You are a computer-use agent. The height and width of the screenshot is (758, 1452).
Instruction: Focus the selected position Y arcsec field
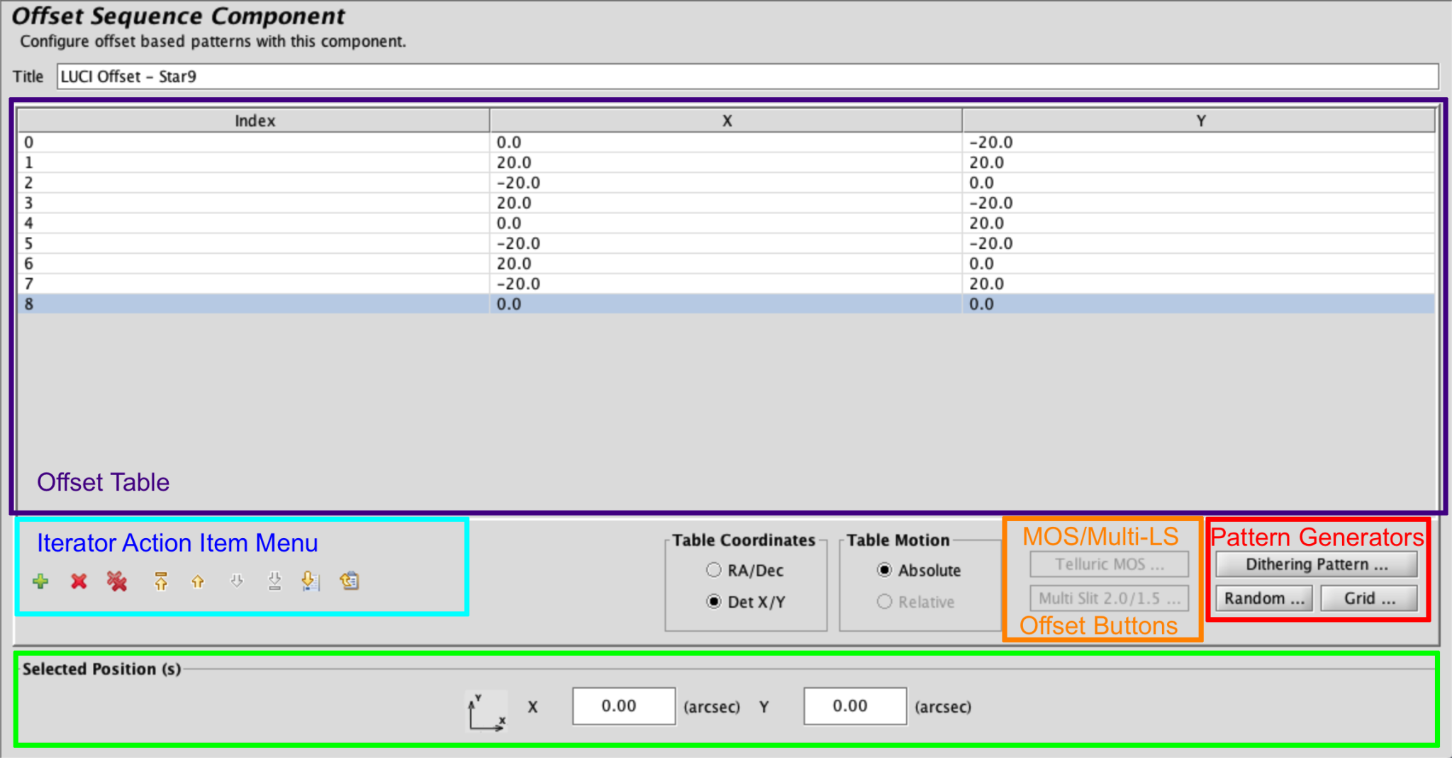(x=855, y=706)
